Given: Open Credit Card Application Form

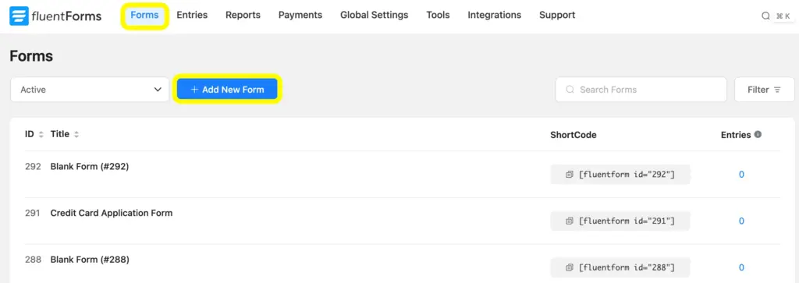Looking at the screenshot, I should click(x=112, y=213).
